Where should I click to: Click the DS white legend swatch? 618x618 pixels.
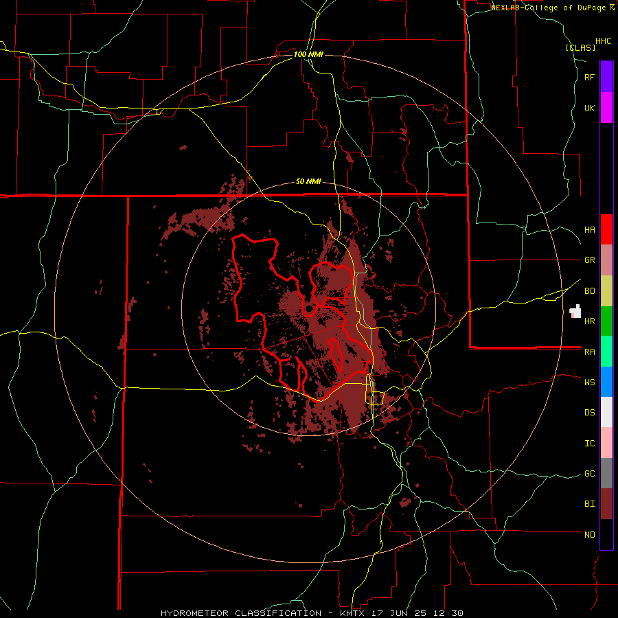[x=606, y=412]
